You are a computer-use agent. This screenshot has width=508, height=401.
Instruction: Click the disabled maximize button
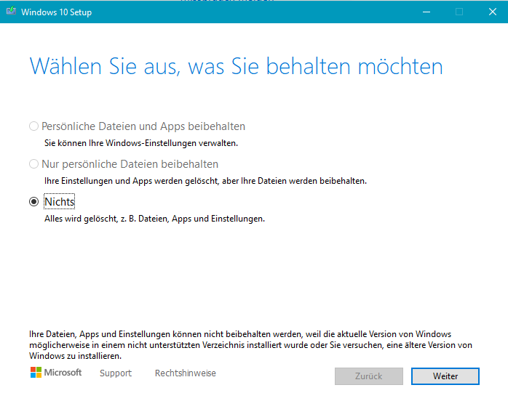pyautogui.click(x=459, y=12)
